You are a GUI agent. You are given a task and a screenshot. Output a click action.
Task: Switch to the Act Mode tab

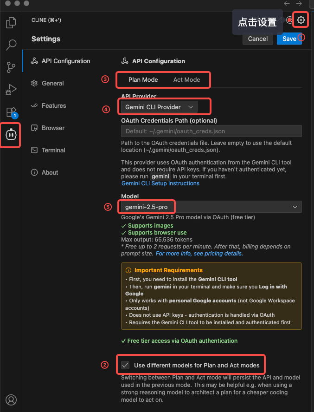coord(186,79)
